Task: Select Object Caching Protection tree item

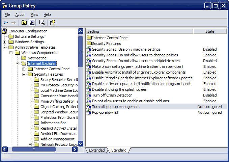Action: tap(59, 107)
